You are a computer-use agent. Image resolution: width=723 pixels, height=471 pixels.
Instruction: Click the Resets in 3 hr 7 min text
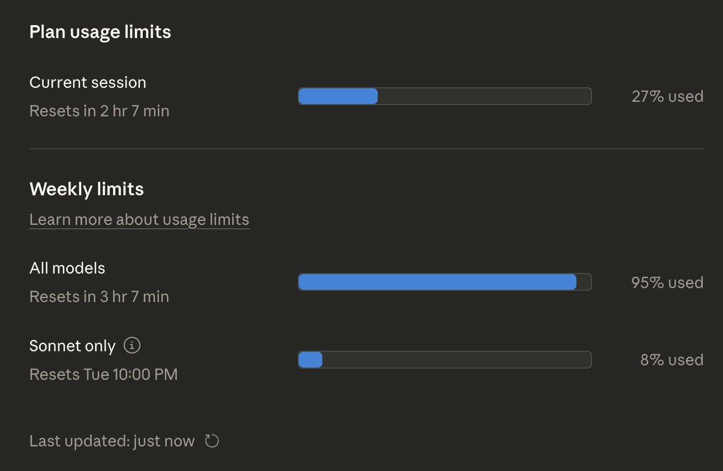coord(99,296)
